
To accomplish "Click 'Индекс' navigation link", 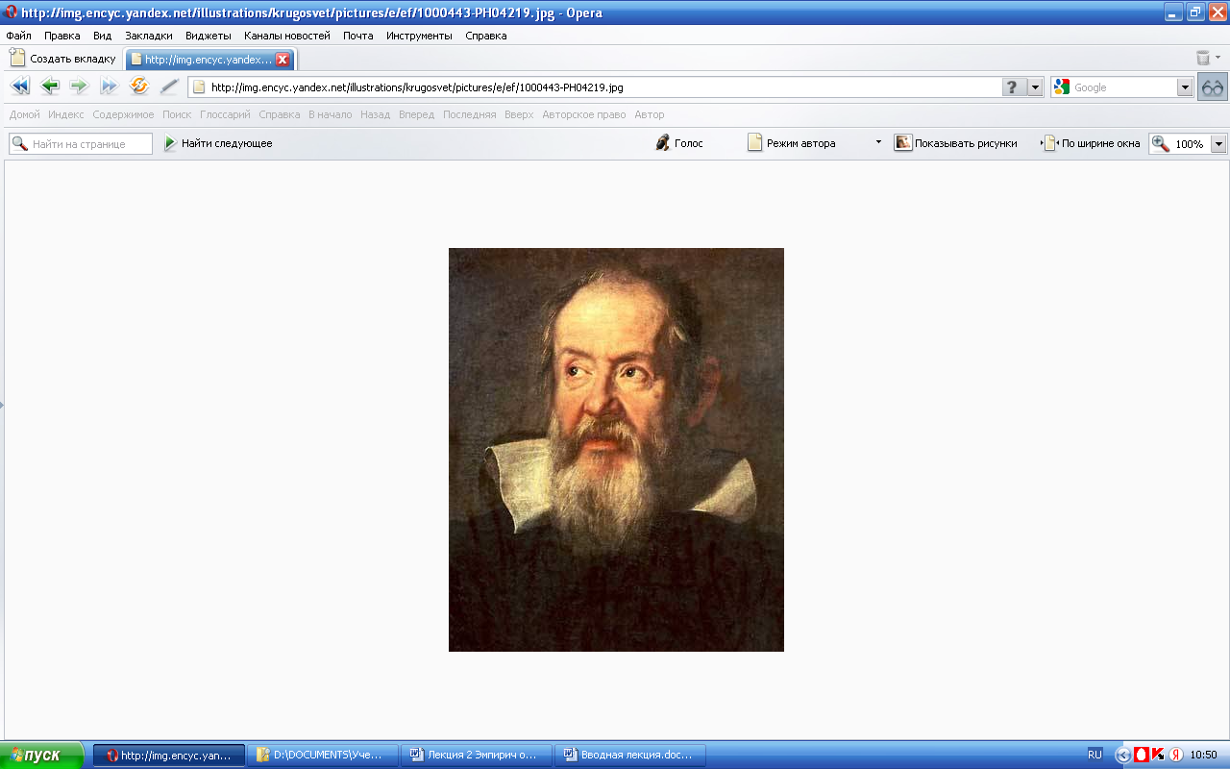I will coord(66,114).
